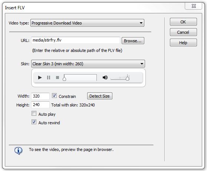The image size is (207, 171).
Task: Uncheck the Auto rewind checkbox
Action: tap(34, 122)
